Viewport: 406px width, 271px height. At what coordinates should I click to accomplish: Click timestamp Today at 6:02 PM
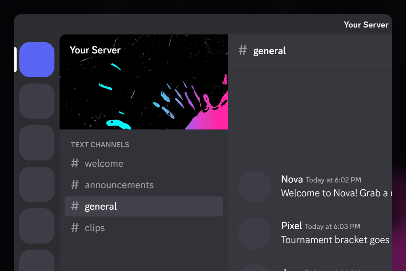pyautogui.click(x=333, y=180)
